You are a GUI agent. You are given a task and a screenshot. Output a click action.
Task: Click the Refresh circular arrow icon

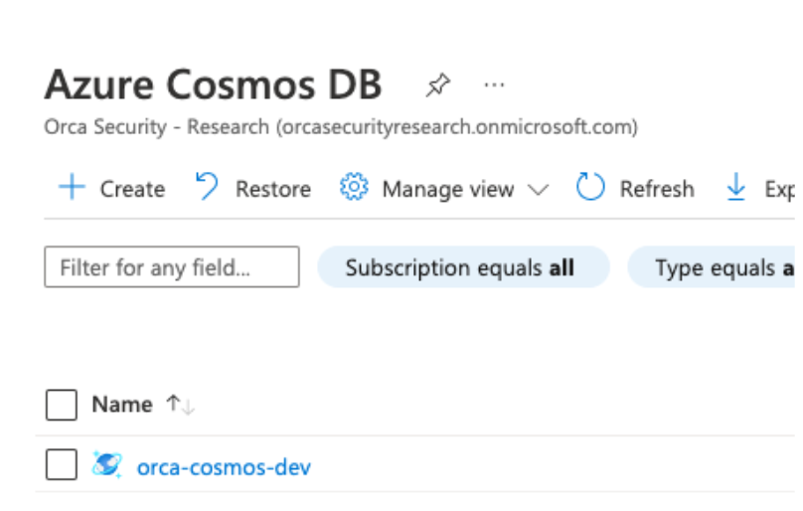coord(590,188)
